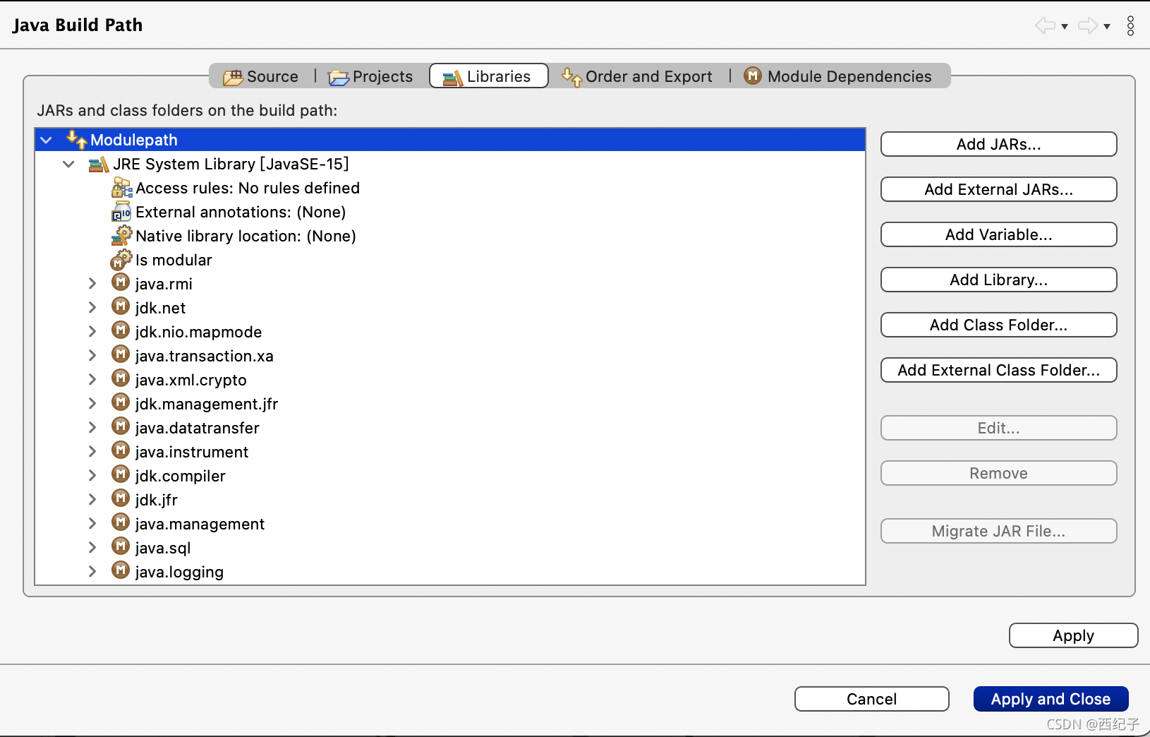This screenshot has height=737, width=1150.
Task: Switch to the Projects tab
Action: tap(371, 76)
